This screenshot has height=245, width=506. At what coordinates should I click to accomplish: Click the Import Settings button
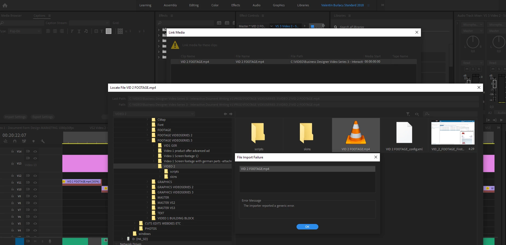(x=15, y=117)
